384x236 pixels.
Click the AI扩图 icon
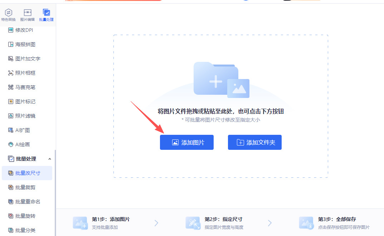[x=10, y=130]
